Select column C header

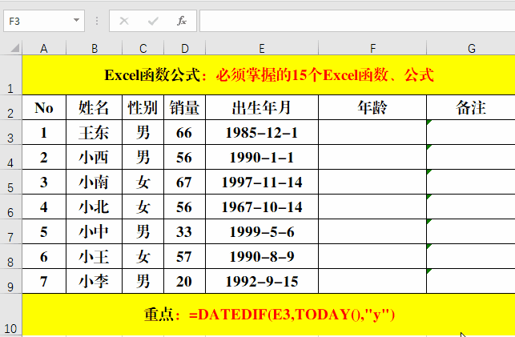tap(143, 48)
